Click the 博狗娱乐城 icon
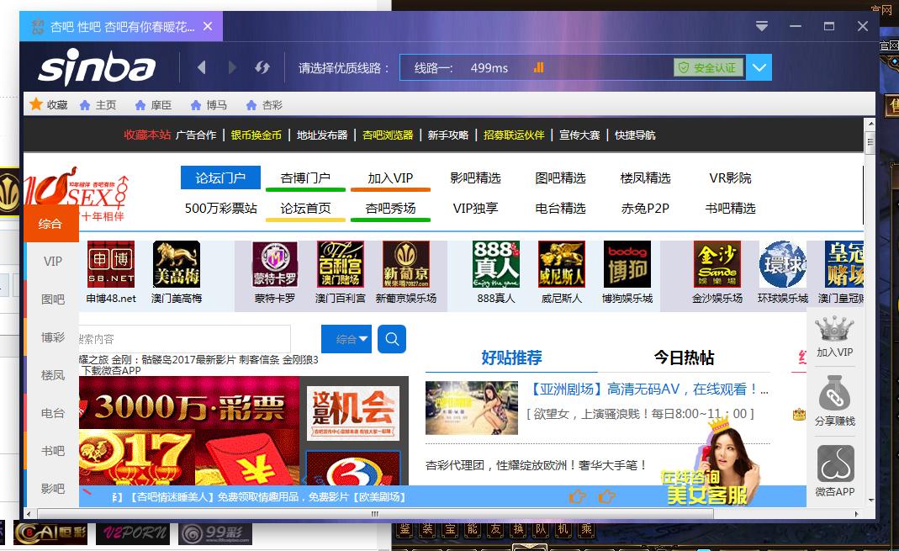This screenshot has height=551, width=899. tap(627, 264)
